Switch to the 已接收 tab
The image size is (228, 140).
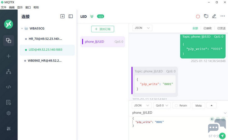point(207,28)
